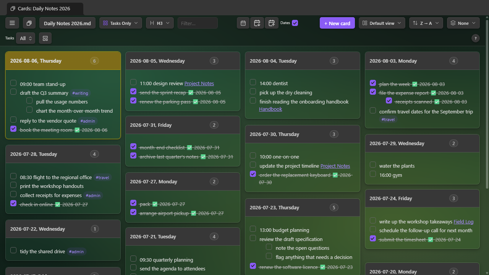Click the #travel tag on 08:30 flight task
The height and width of the screenshot is (275, 489).
click(102, 178)
